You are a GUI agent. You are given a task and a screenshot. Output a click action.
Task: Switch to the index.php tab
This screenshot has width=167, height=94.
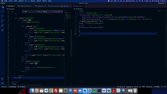[11, 6]
